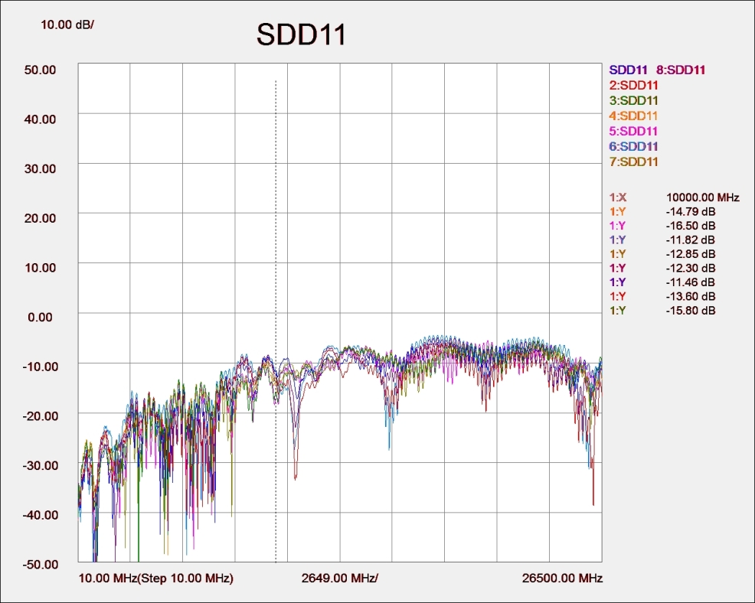Click marker reading -16.50 dB
The image size is (755, 603).
pos(691,226)
